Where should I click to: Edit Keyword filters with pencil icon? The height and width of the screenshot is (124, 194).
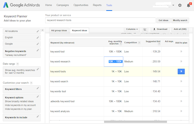[38, 88]
